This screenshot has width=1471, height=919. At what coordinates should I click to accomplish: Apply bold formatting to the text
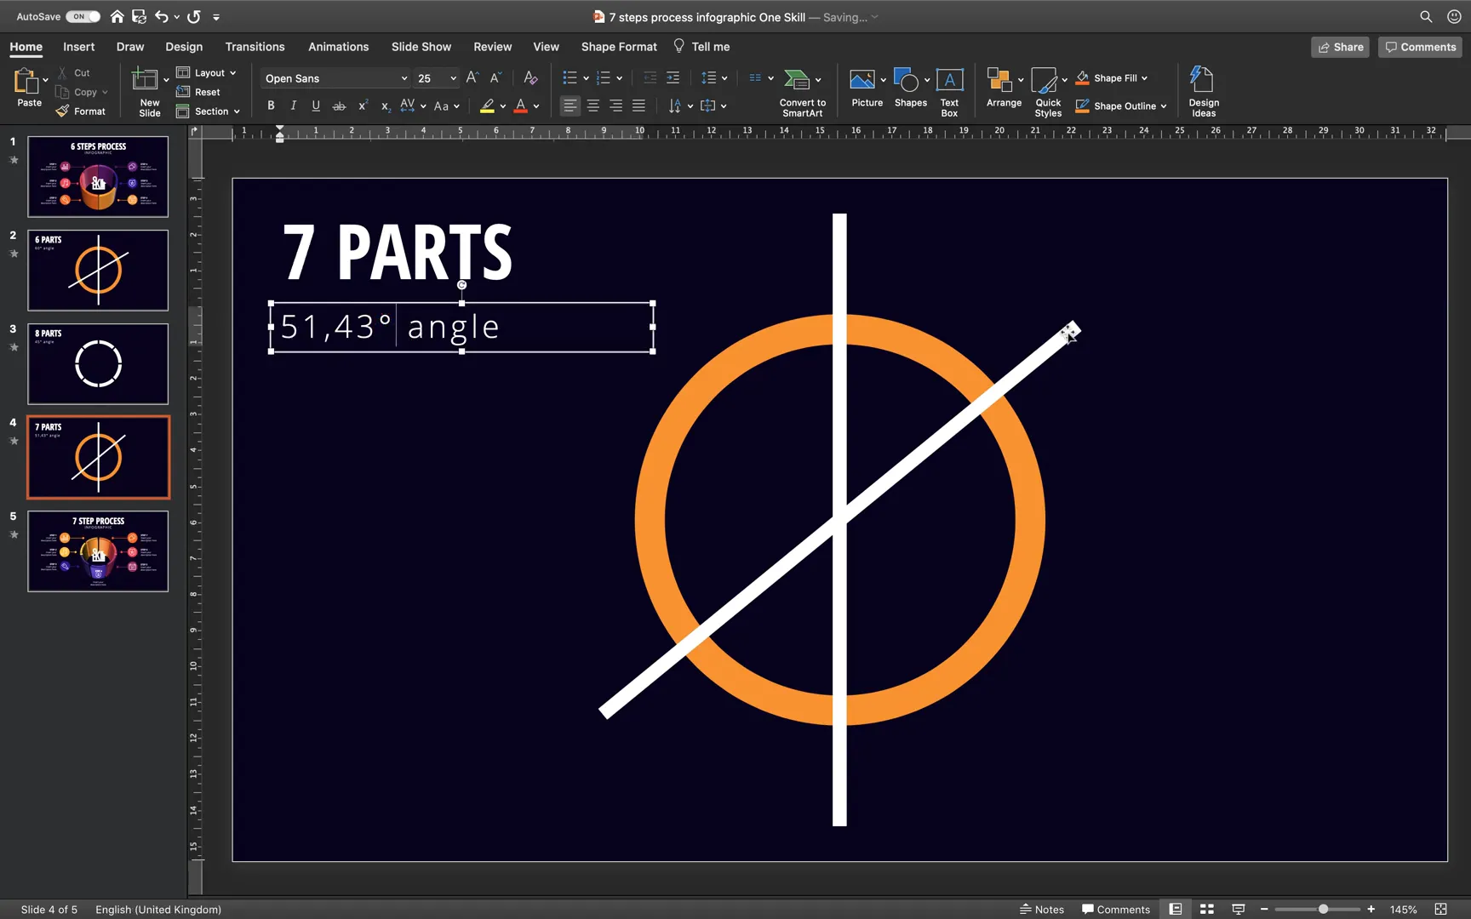271,106
